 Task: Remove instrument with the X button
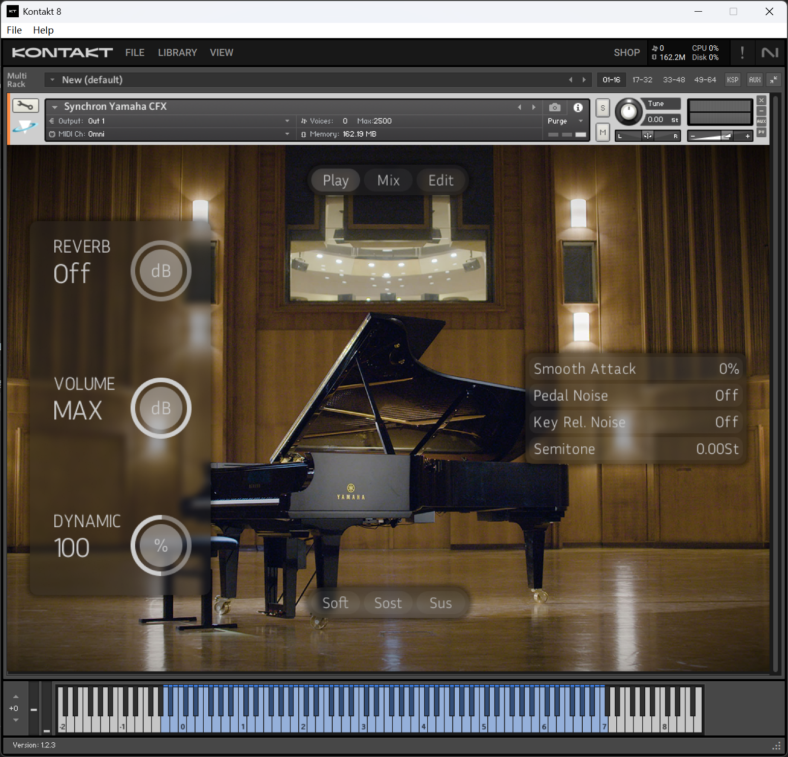tap(761, 100)
